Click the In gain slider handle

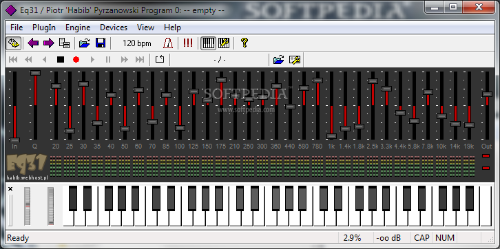coord(14,140)
